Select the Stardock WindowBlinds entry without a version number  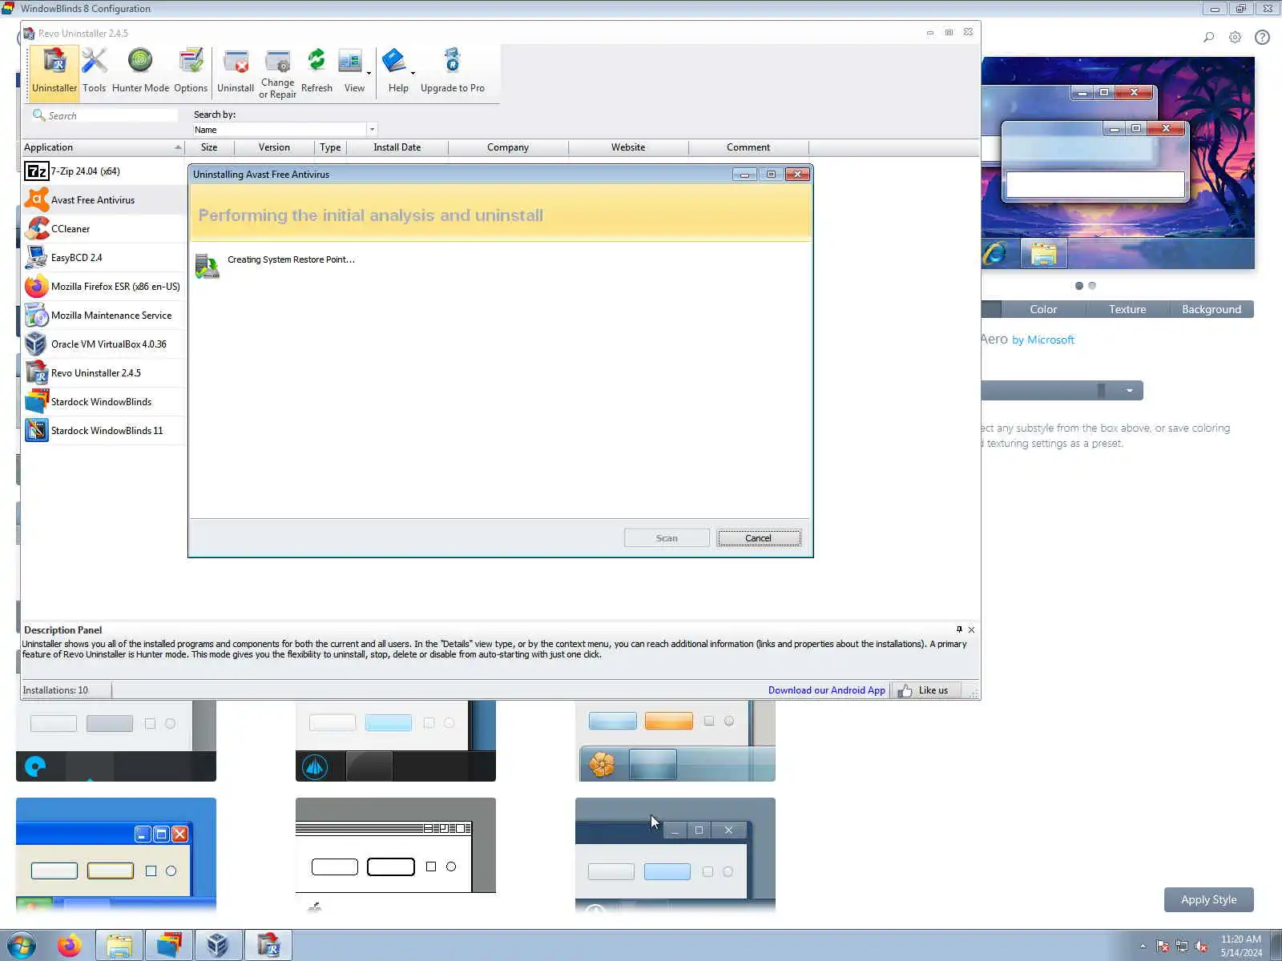coord(104,402)
